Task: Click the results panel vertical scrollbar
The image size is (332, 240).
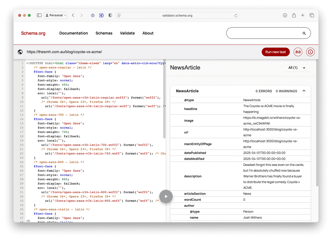Action: pos(317,123)
